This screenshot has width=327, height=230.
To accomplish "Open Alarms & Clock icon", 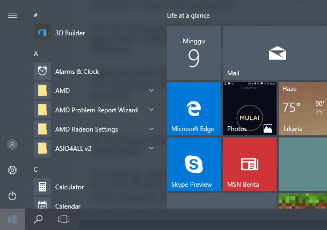I will coord(42,71).
